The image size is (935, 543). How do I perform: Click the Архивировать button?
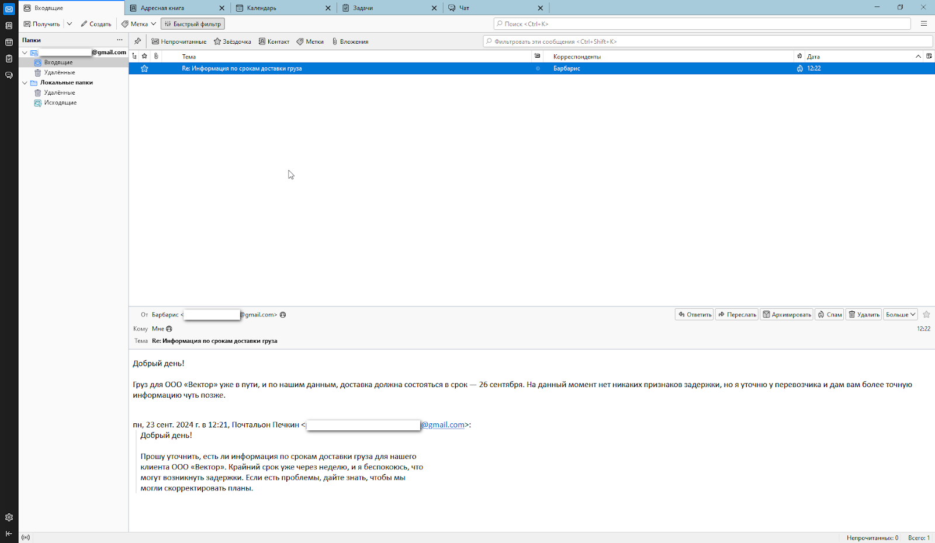click(x=787, y=315)
